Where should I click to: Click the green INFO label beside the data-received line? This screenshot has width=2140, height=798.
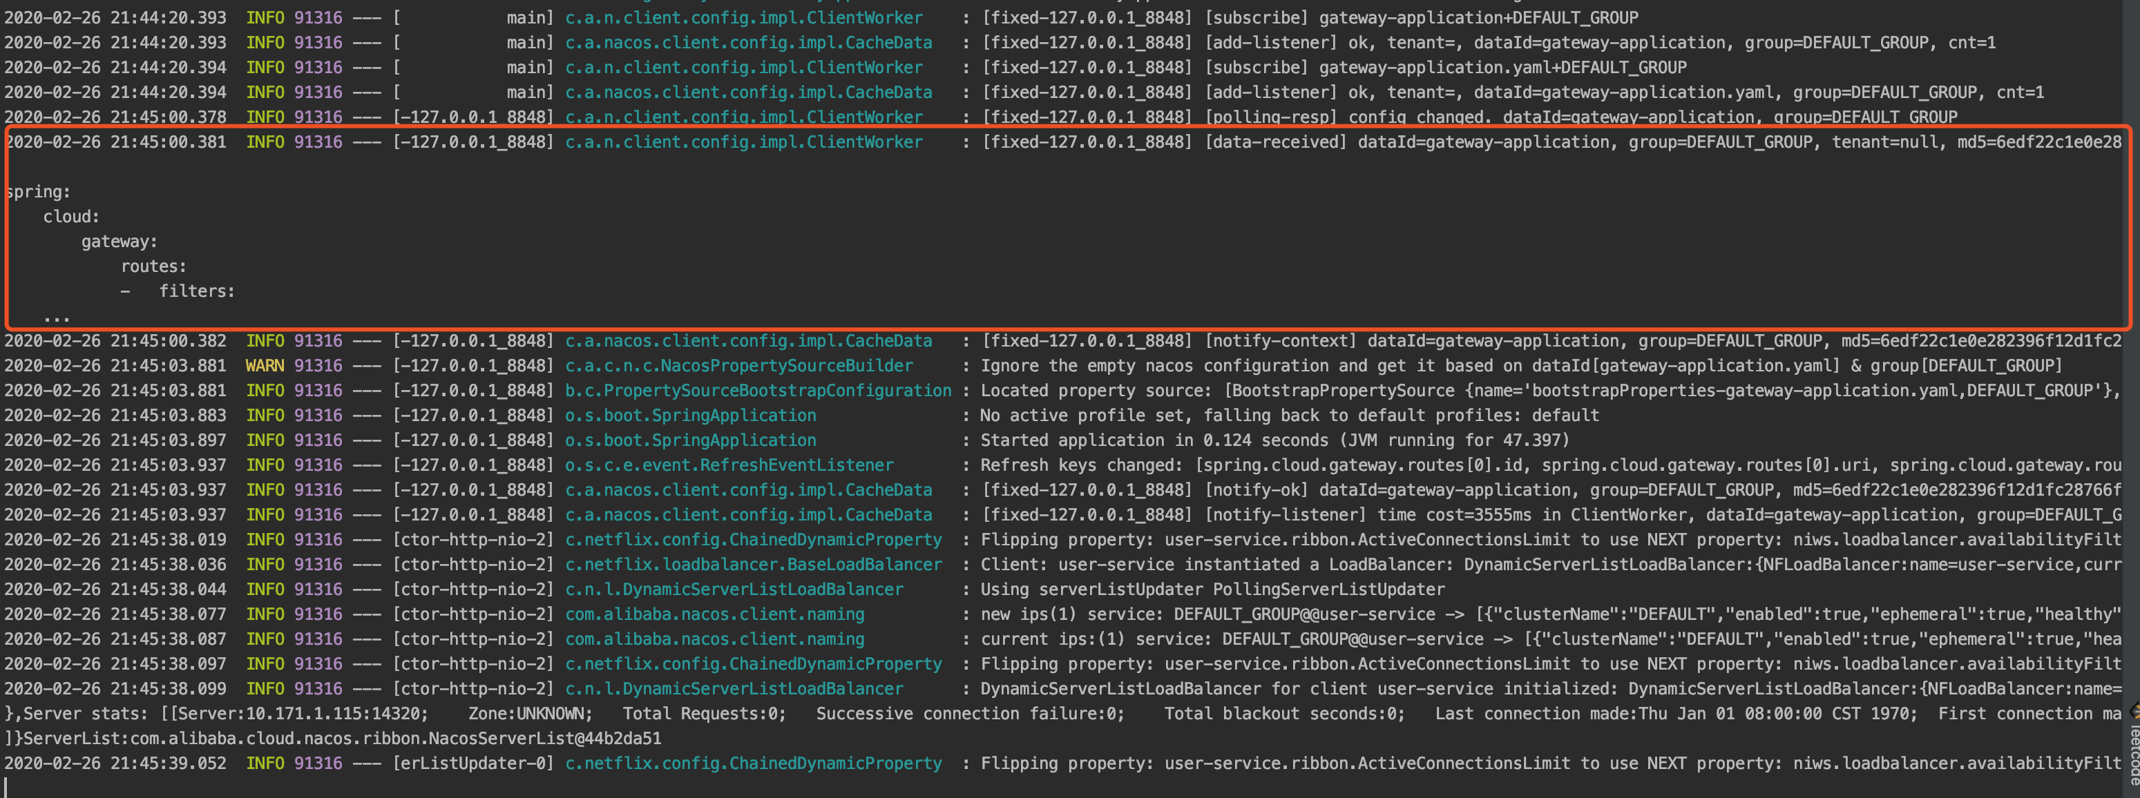pyautogui.click(x=265, y=141)
